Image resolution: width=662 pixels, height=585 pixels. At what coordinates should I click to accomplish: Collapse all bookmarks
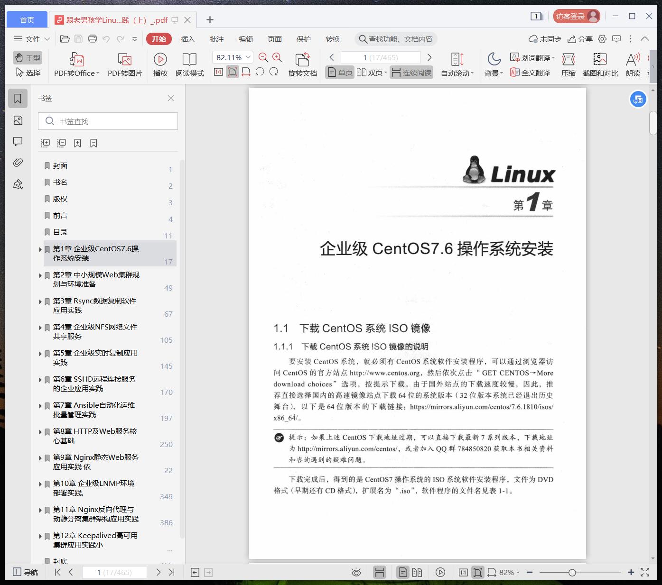coord(62,143)
